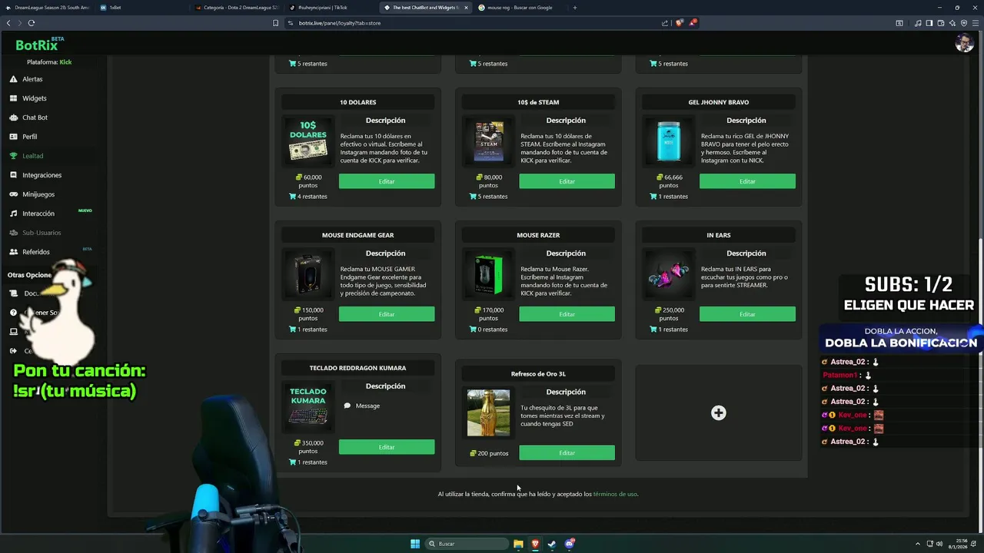Edit the MOUSE RAZER reward
984x553 pixels.
(x=567, y=314)
